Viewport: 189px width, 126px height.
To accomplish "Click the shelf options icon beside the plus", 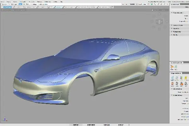I will 112,7.
